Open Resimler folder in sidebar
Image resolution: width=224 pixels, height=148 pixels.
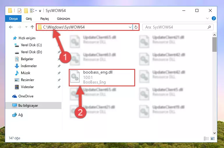[x=27, y=80]
